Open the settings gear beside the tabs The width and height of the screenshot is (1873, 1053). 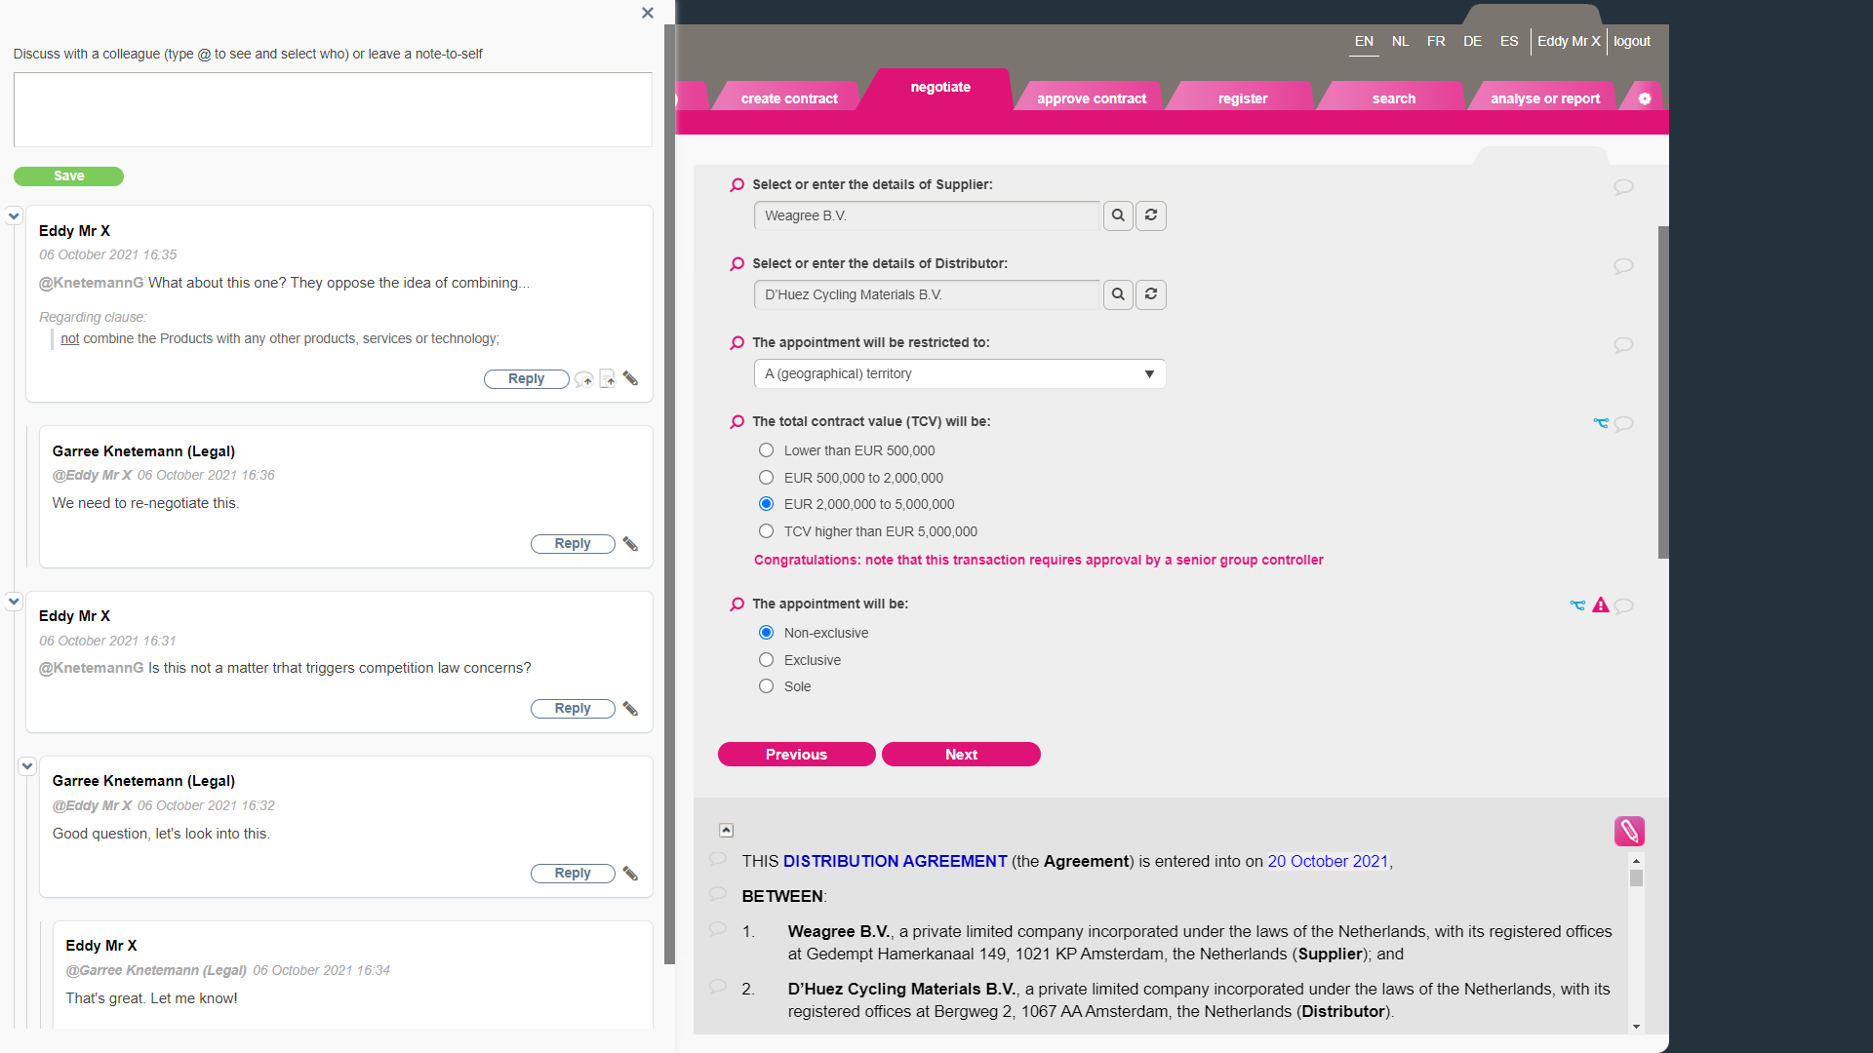1645,97
